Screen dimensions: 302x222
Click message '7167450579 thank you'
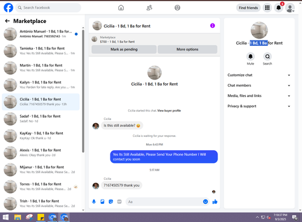121,185
